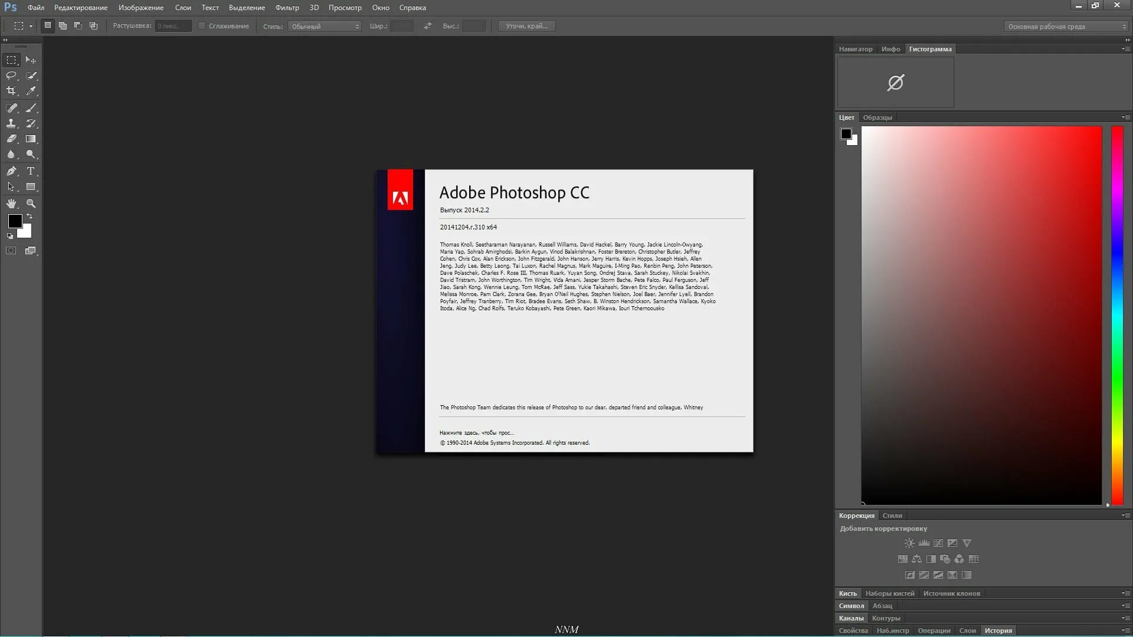Open the Стиль dropdown showing Обычный
The width and height of the screenshot is (1133, 637).
[324, 26]
